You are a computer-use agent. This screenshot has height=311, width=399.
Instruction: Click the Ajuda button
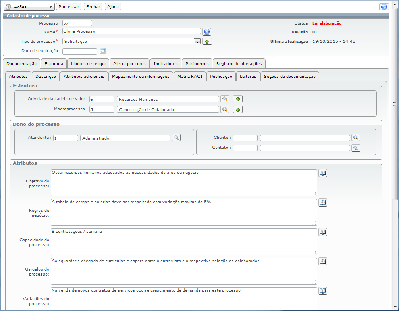pos(113,6)
